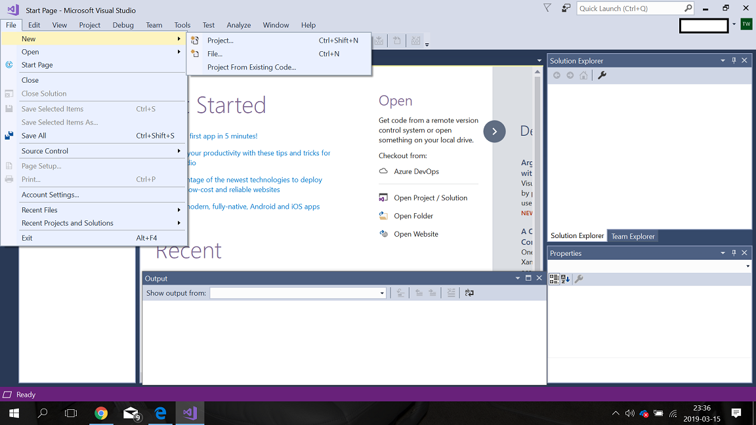Click the Start Page globe icon
756x425 pixels.
9,64
